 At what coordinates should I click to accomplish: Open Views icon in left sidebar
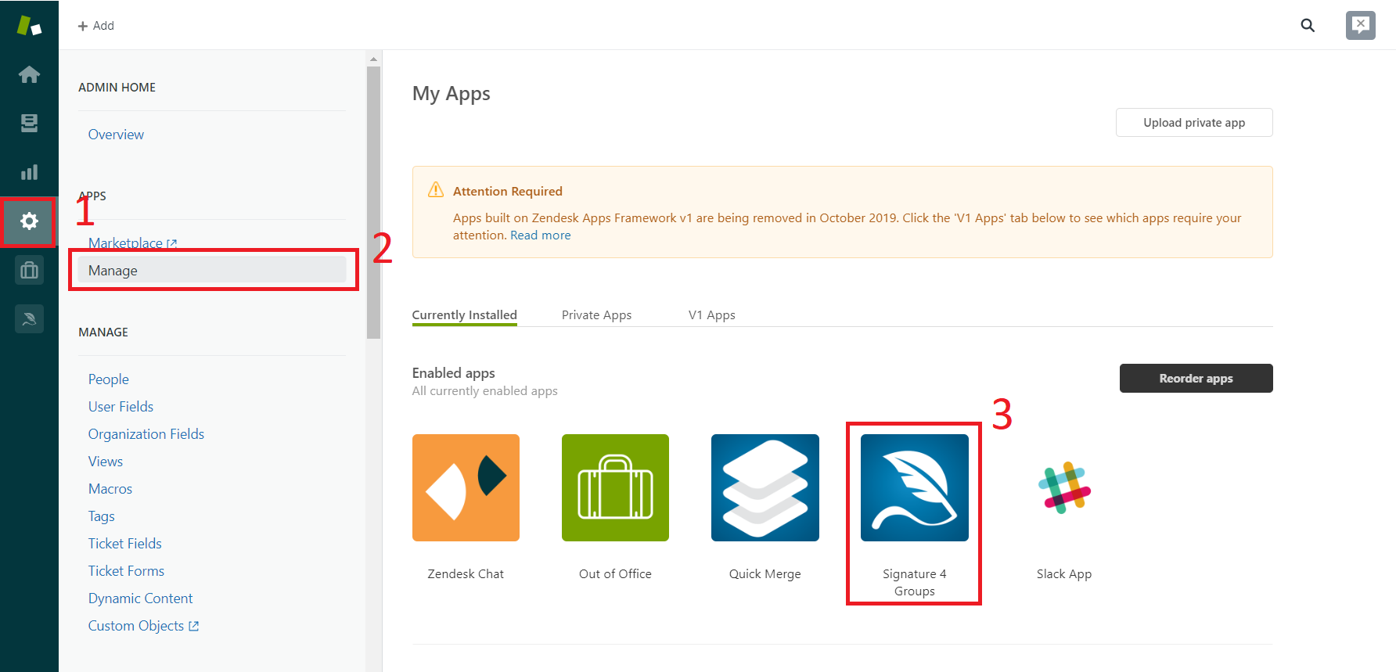(x=29, y=123)
